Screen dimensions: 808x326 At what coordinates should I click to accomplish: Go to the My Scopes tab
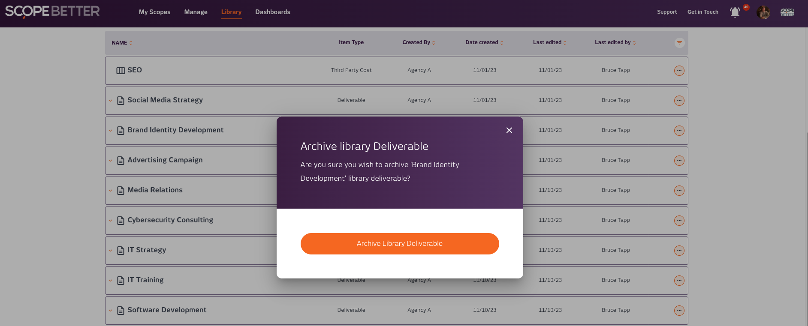[x=154, y=12]
